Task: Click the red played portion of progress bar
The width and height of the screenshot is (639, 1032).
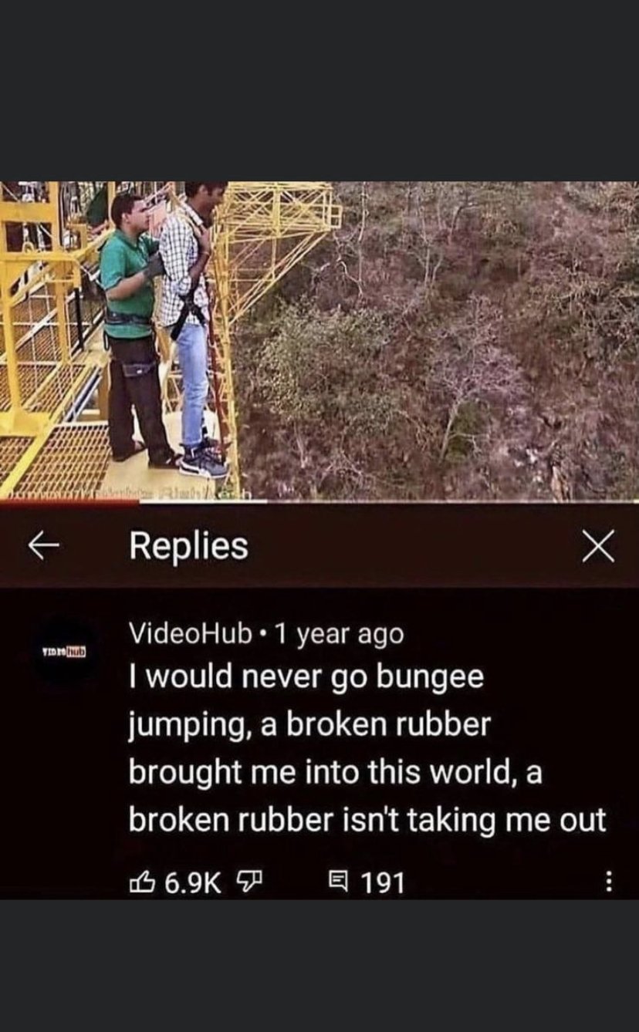Action: click(69, 501)
